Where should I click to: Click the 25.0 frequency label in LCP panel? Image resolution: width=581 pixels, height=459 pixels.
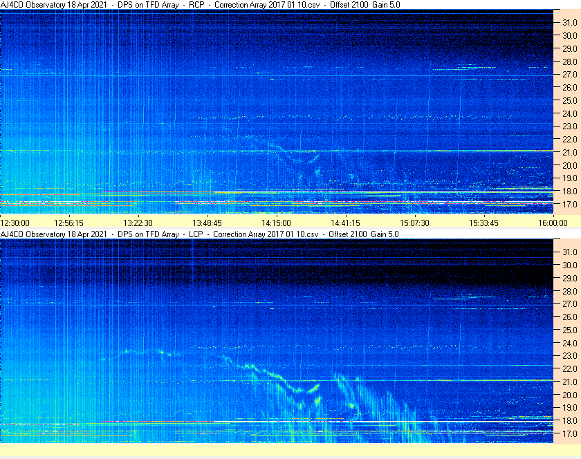pos(570,330)
